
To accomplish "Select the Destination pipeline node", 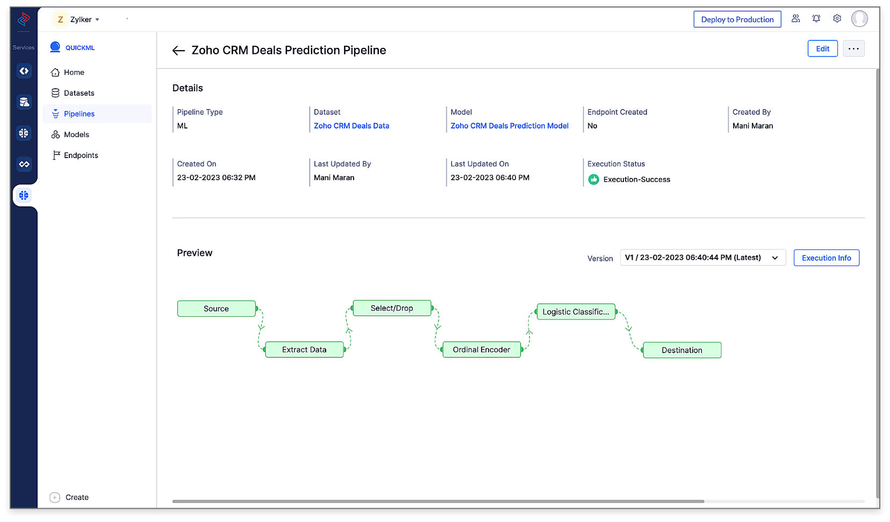I will coord(682,350).
